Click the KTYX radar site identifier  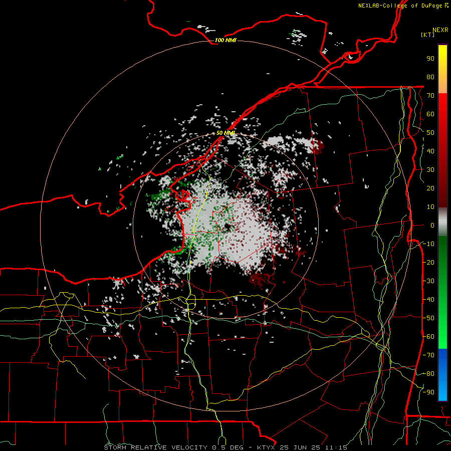coord(267,447)
